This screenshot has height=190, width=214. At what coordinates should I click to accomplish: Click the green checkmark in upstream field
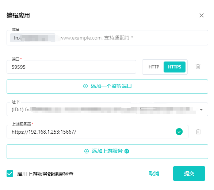click(x=179, y=131)
